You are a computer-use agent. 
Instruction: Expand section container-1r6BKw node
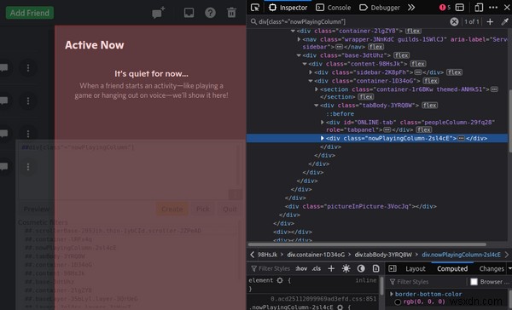tap(317, 89)
